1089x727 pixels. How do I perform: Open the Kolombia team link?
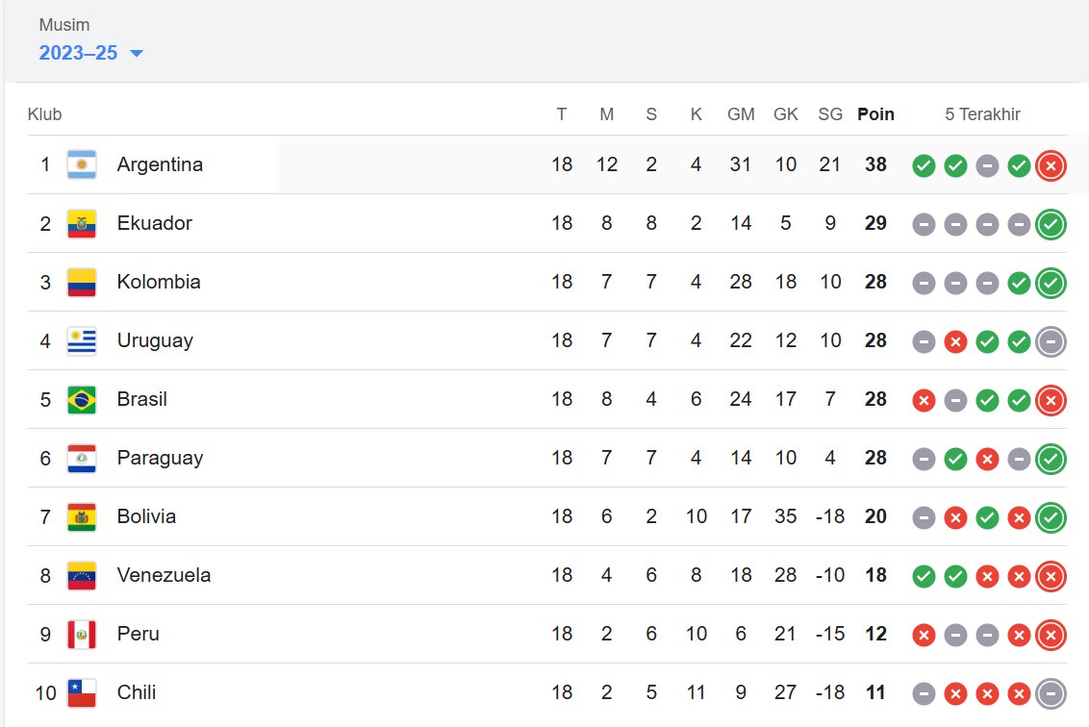[x=159, y=282]
